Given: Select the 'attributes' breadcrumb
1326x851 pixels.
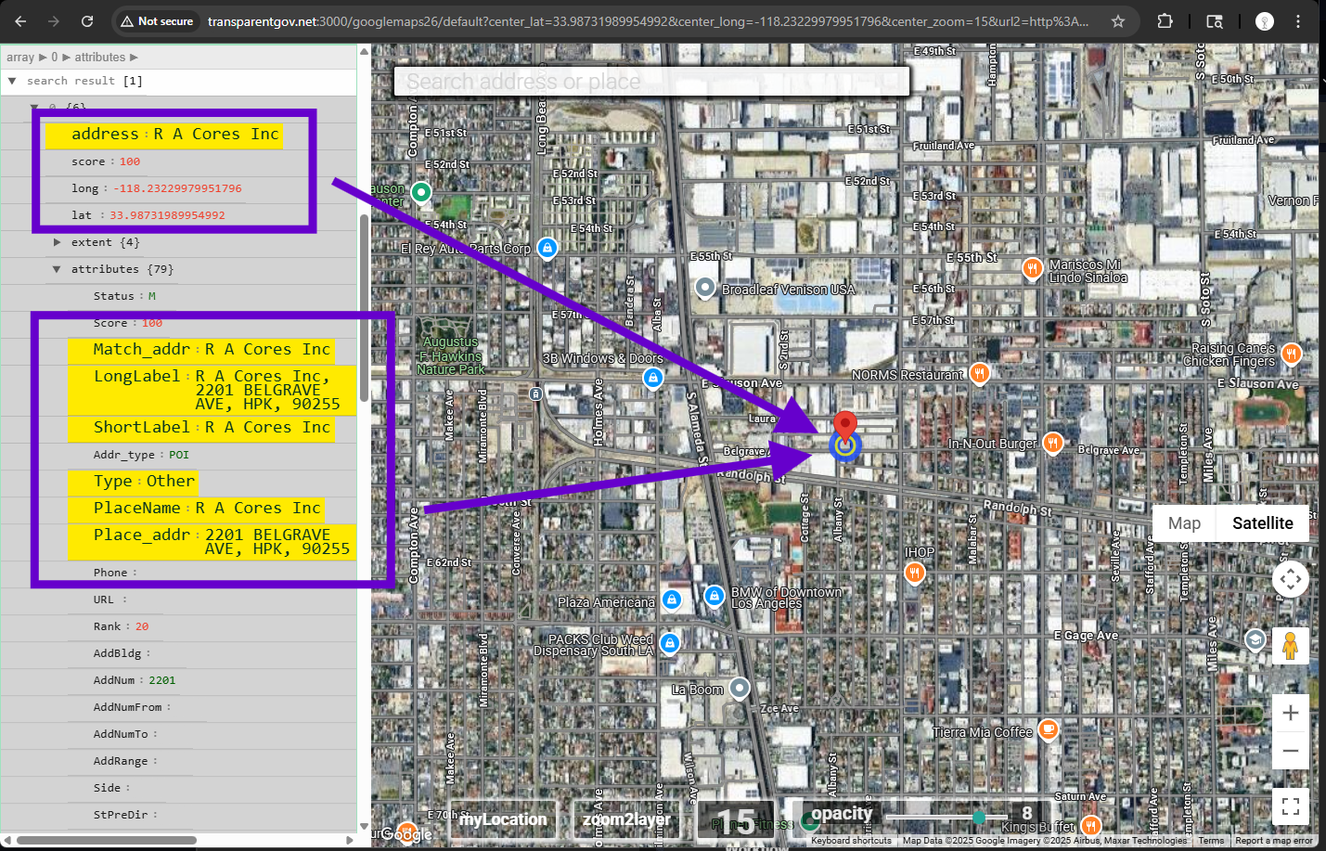Looking at the screenshot, I should coord(99,58).
